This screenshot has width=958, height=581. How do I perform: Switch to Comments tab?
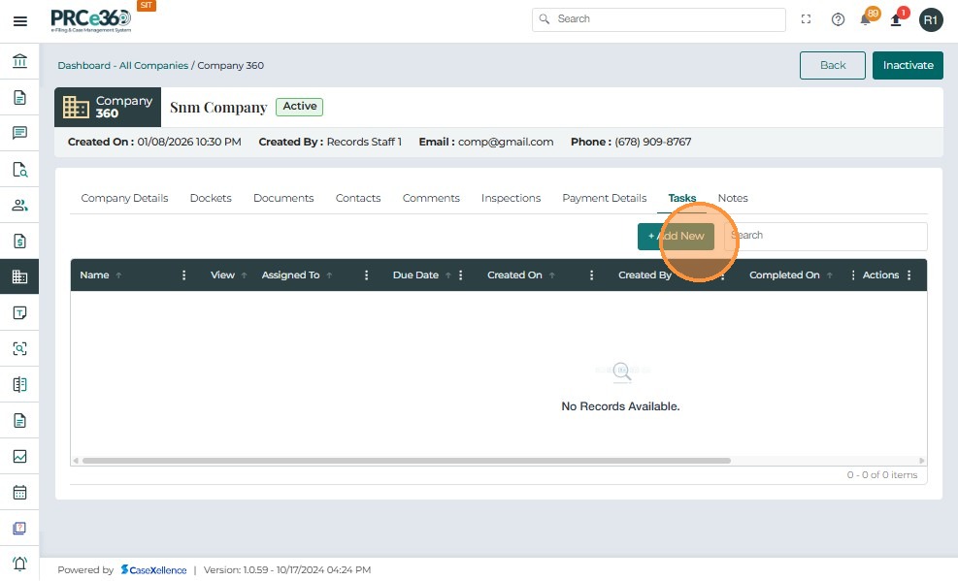pos(431,198)
